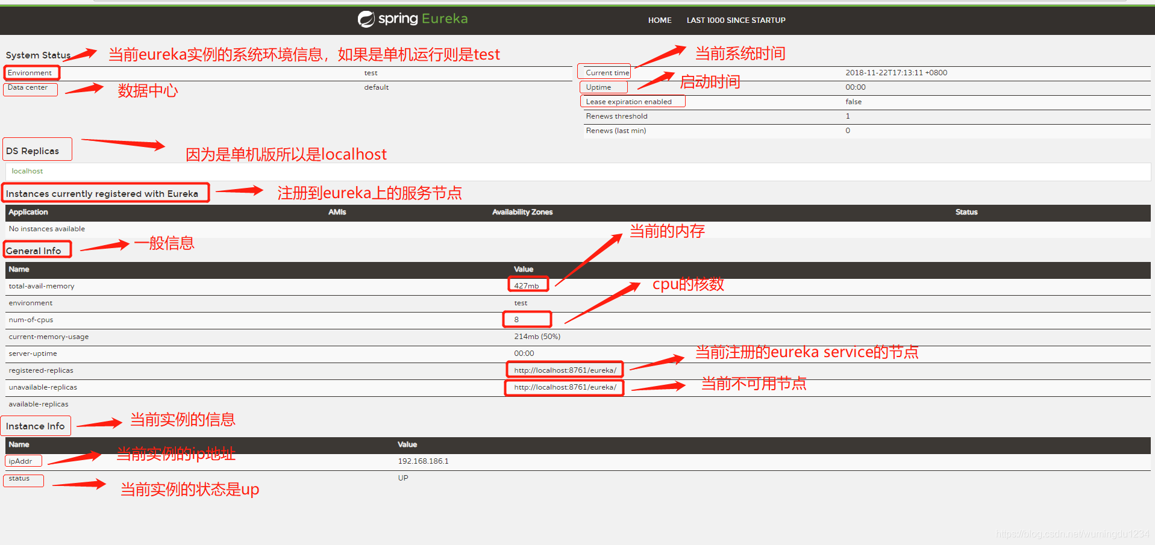
Task: Select the Environment label in System Status
Action: (30, 73)
